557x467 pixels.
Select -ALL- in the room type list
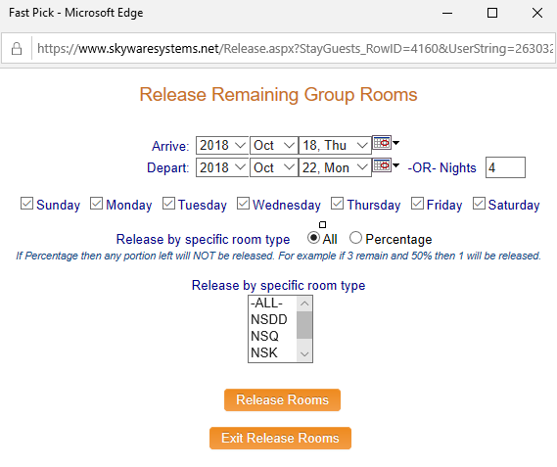click(272, 304)
